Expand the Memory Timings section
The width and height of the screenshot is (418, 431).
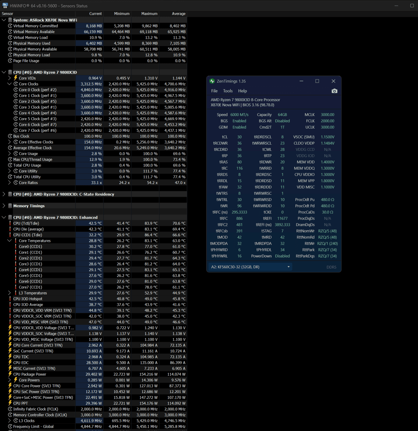[x=4, y=206]
